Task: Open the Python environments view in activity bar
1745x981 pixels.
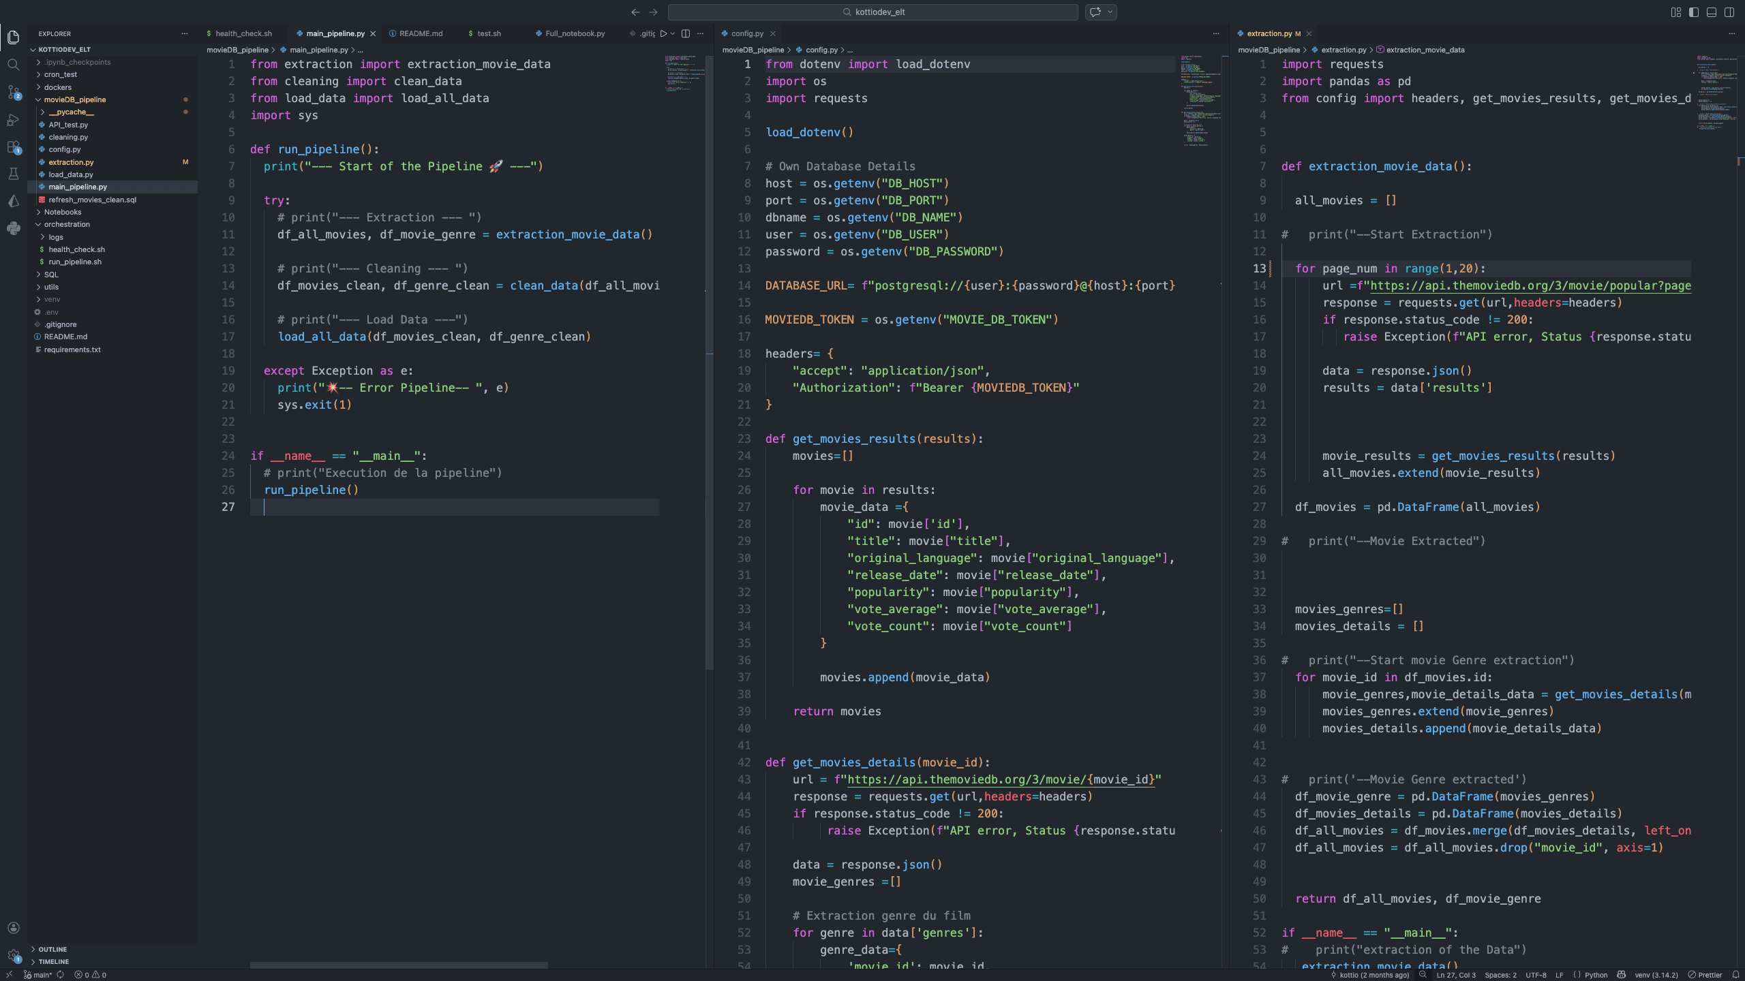Action: (13, 228)
